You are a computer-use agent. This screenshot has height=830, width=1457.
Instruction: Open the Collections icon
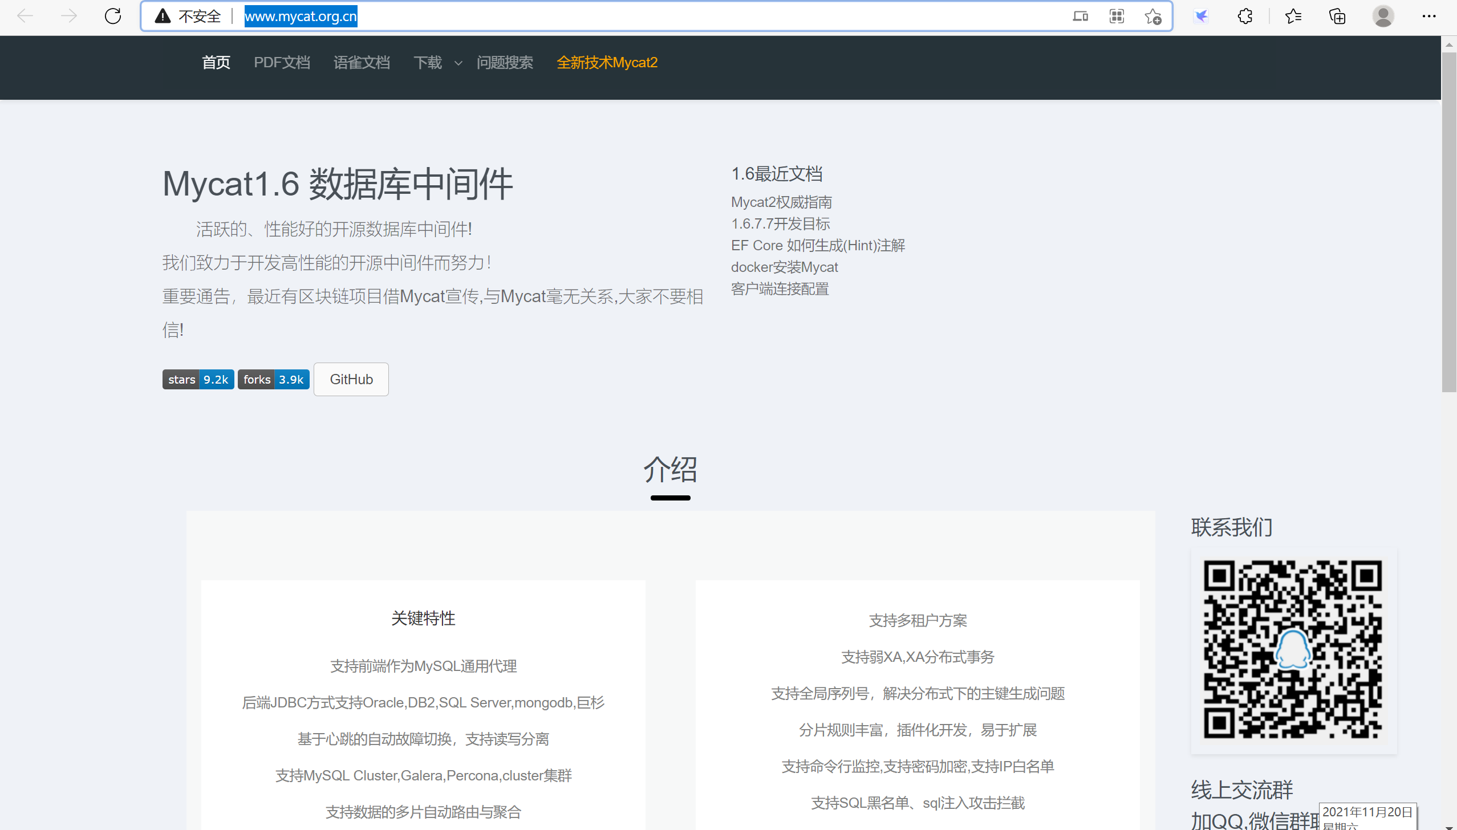click(x=1337, y=16)
